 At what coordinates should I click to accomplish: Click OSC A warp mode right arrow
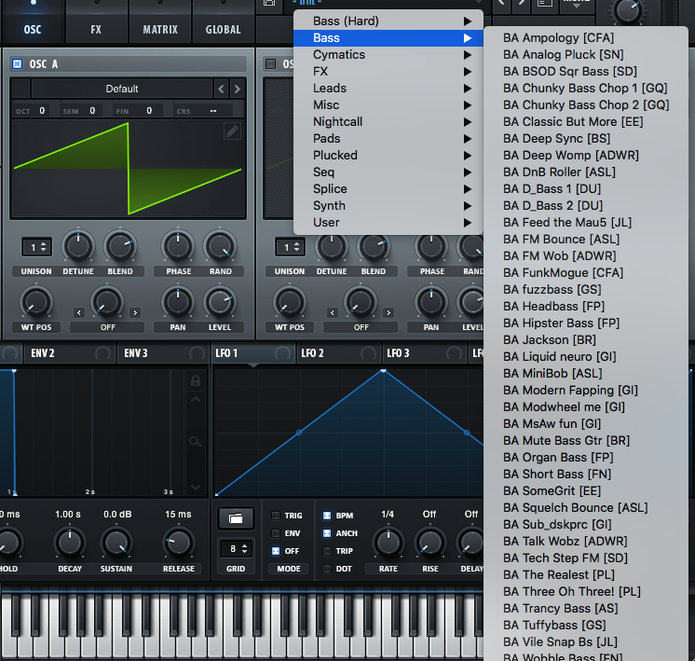click(135, 312)
